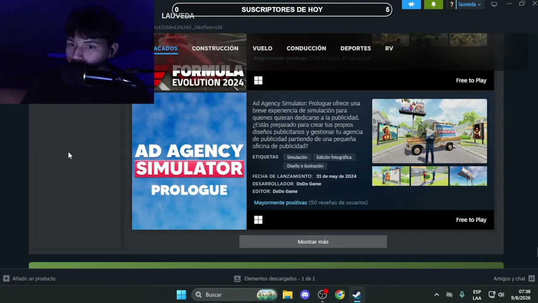The width and height of the screenshot is (538, 303).
Task: Show hidden system tray icons
Action: click(436, 295)
